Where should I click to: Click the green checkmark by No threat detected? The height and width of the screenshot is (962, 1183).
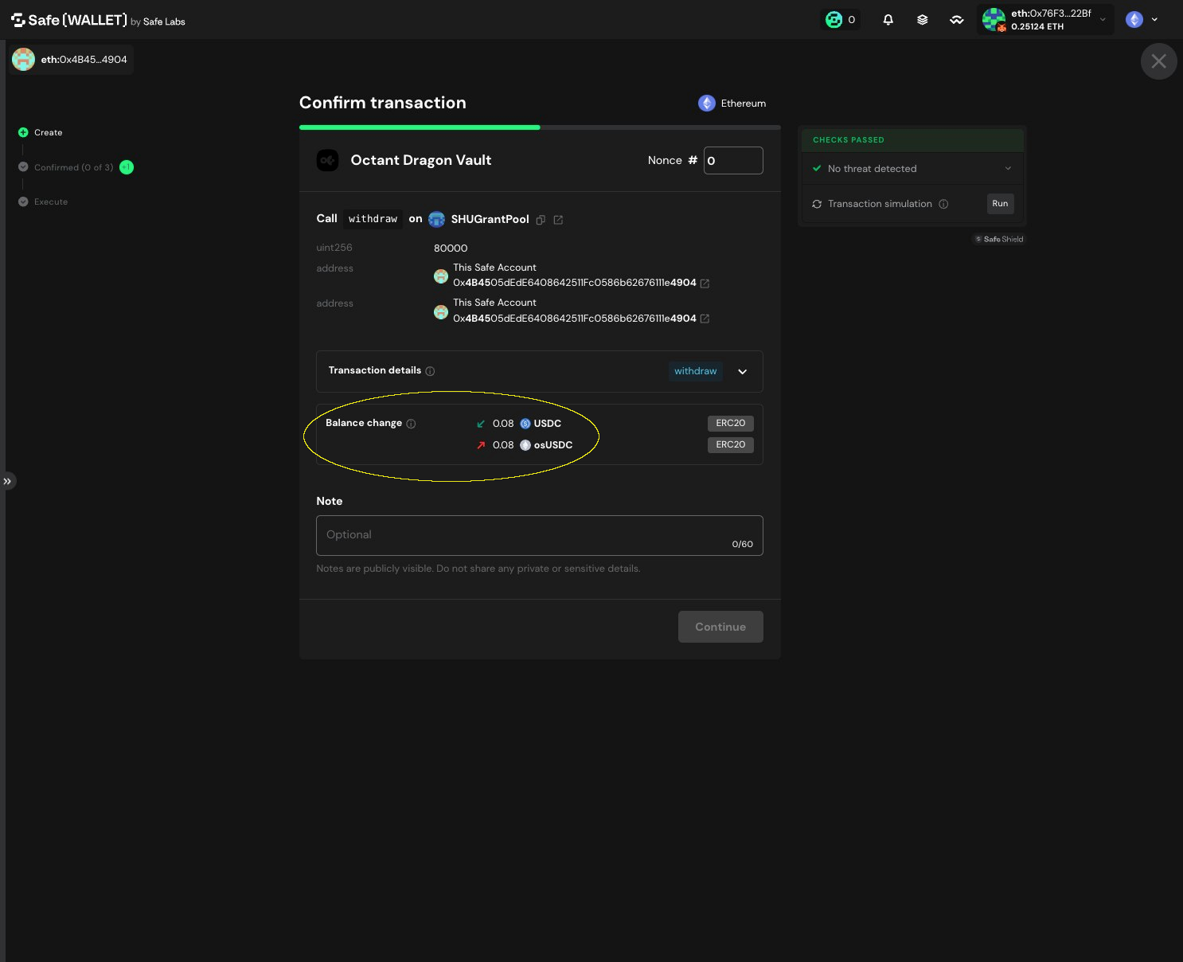(x=817, y=169)
